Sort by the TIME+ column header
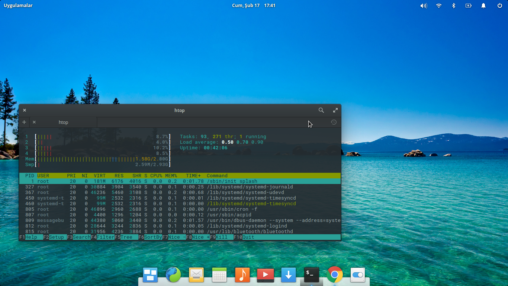 click(x=193, y=176)
